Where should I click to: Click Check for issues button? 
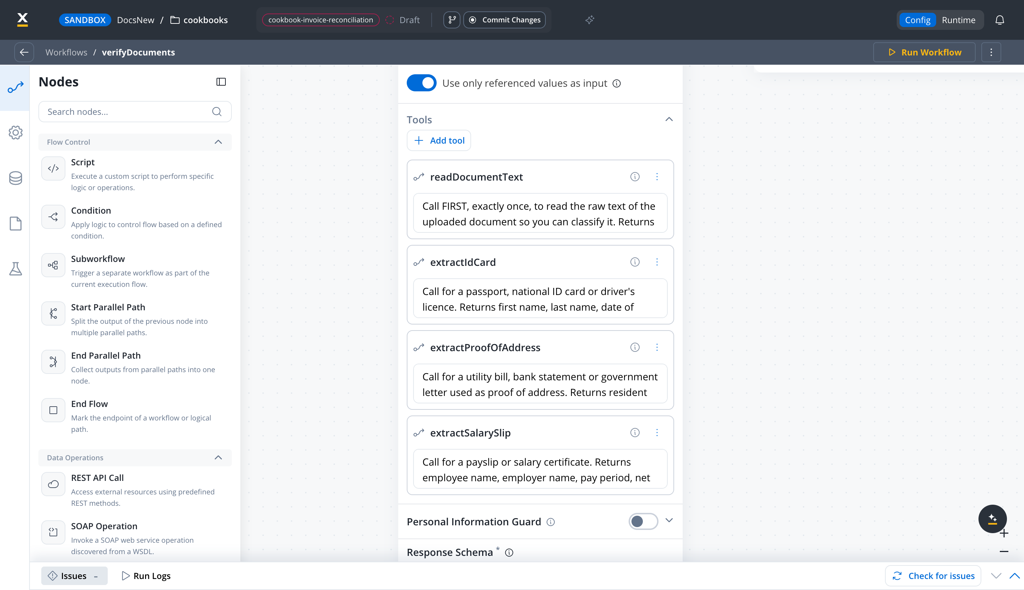933,576
